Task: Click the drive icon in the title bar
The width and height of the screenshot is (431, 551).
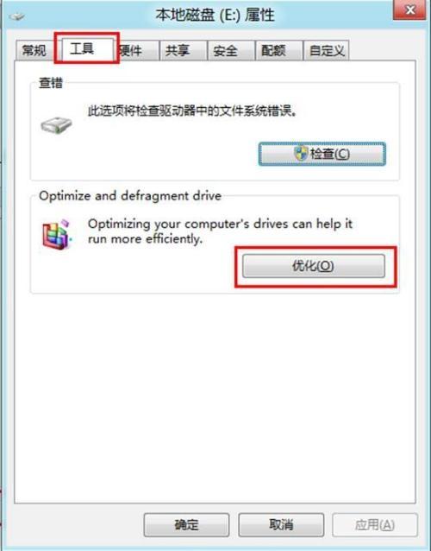Action: pyautogui.click(x=16, y=16)
